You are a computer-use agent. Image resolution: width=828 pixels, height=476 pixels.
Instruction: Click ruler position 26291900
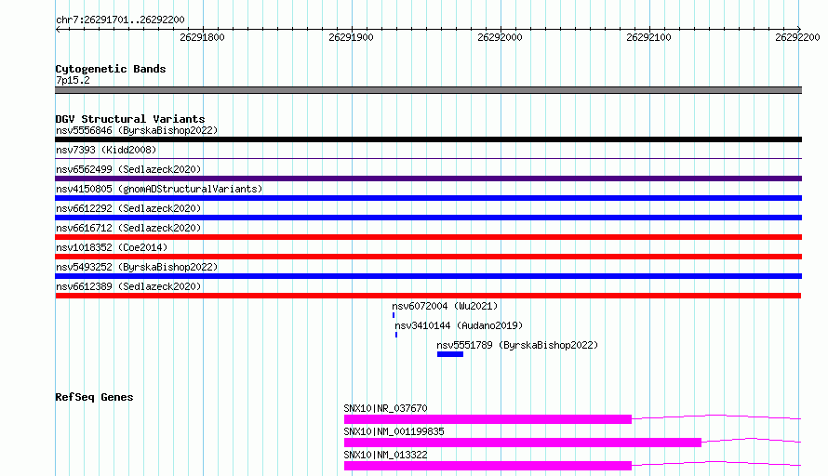pos(351,37)
